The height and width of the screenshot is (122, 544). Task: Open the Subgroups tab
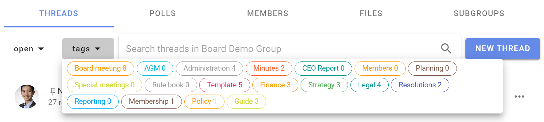(479, 14)
